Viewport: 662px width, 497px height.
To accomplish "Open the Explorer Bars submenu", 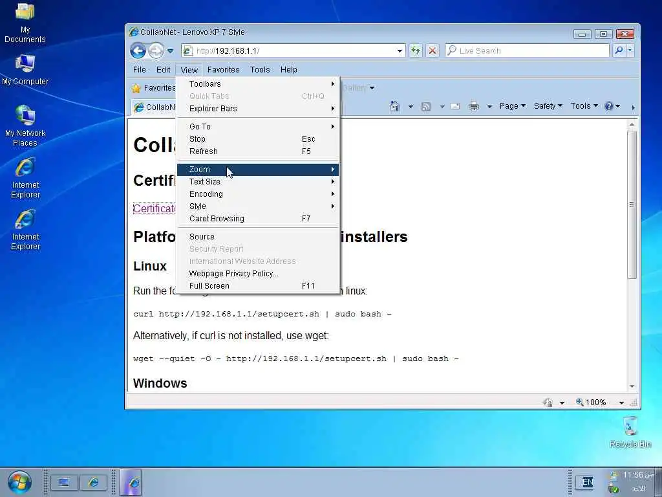I will 258,109.
